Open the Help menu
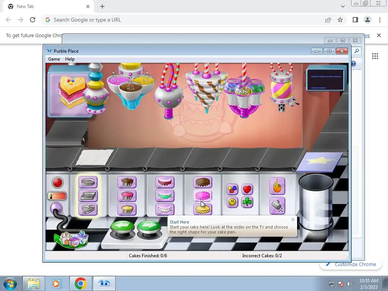This screenshot has height=291, width=388. pos(70,59)
